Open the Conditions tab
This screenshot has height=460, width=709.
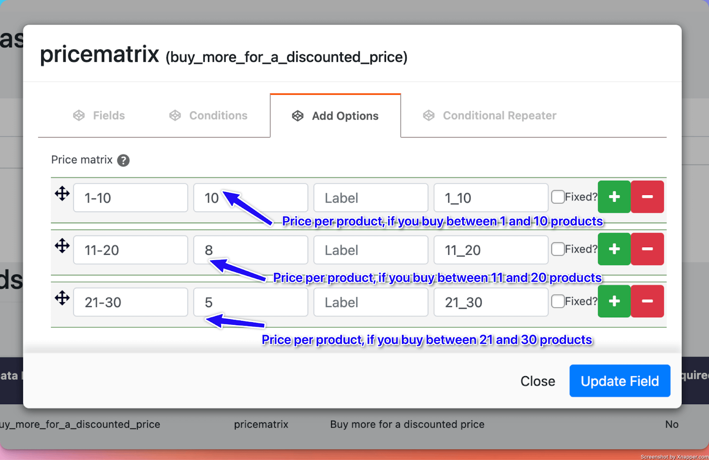point(208,116)
